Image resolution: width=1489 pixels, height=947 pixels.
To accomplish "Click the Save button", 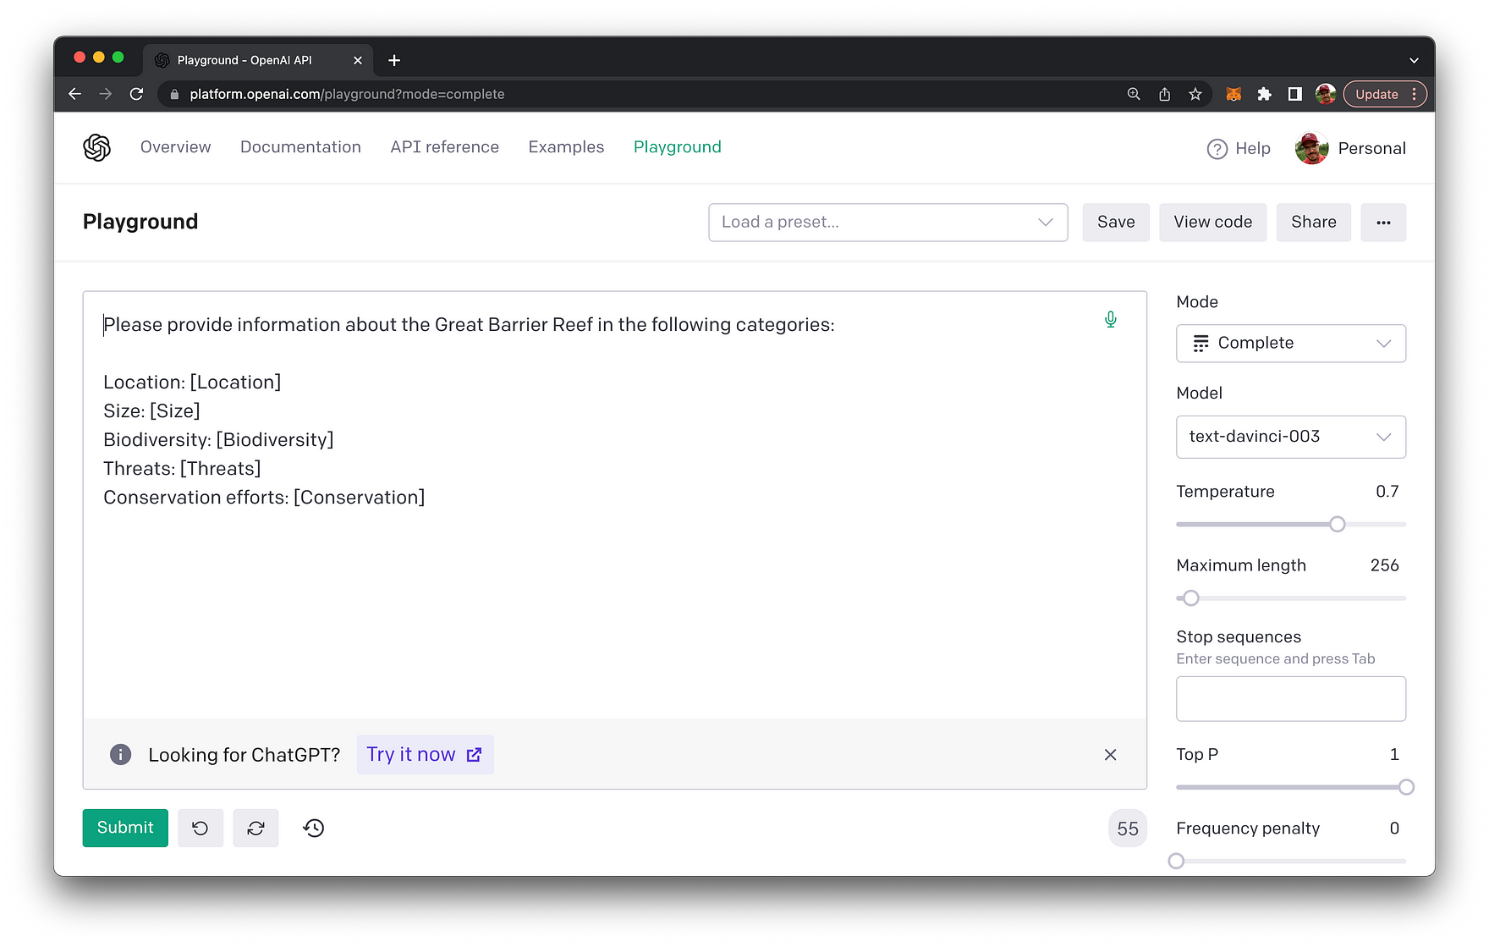I will tap(1116, 223).
